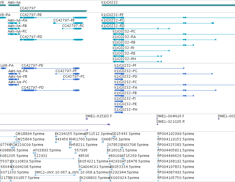Open protein l(1)G0232-PH
235x182 pixels.
pos(126,110)
